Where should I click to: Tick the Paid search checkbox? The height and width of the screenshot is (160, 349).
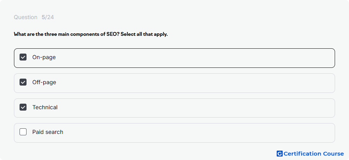23,132
